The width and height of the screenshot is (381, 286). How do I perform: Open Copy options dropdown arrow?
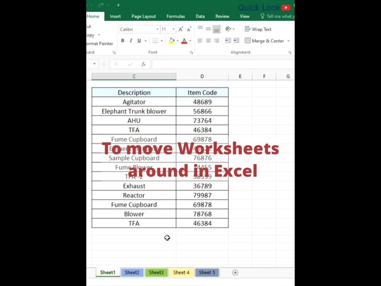[99, 35]
